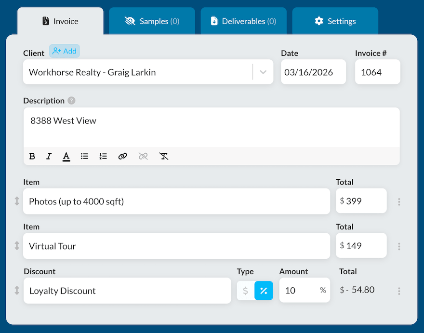Click the text color icon with underlined A

tap(66, 156)
